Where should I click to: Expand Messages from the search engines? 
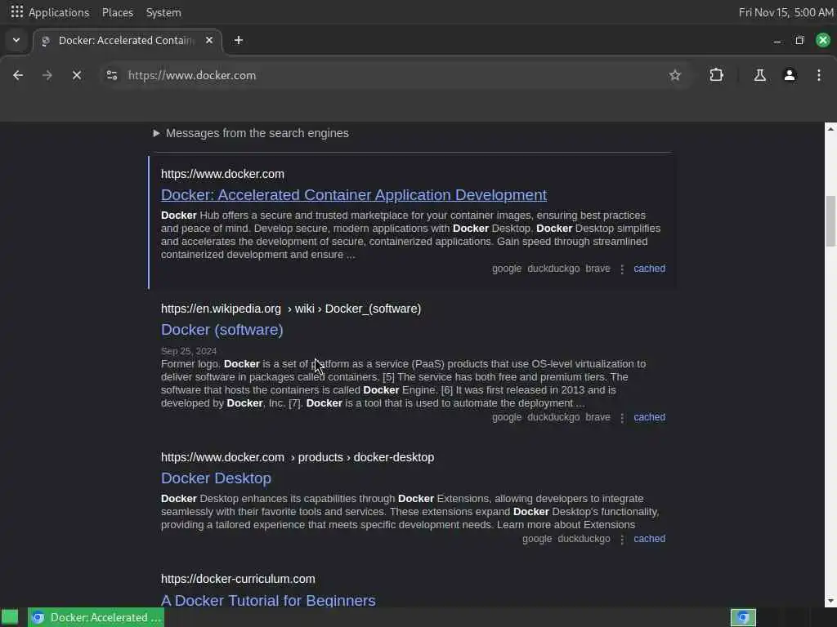coord(251,133)
